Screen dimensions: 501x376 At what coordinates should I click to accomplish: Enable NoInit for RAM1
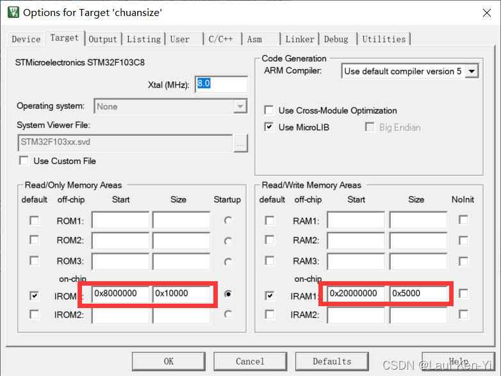(463, 220)
